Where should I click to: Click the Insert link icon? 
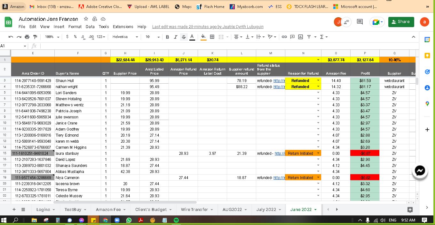coord(284,37)
